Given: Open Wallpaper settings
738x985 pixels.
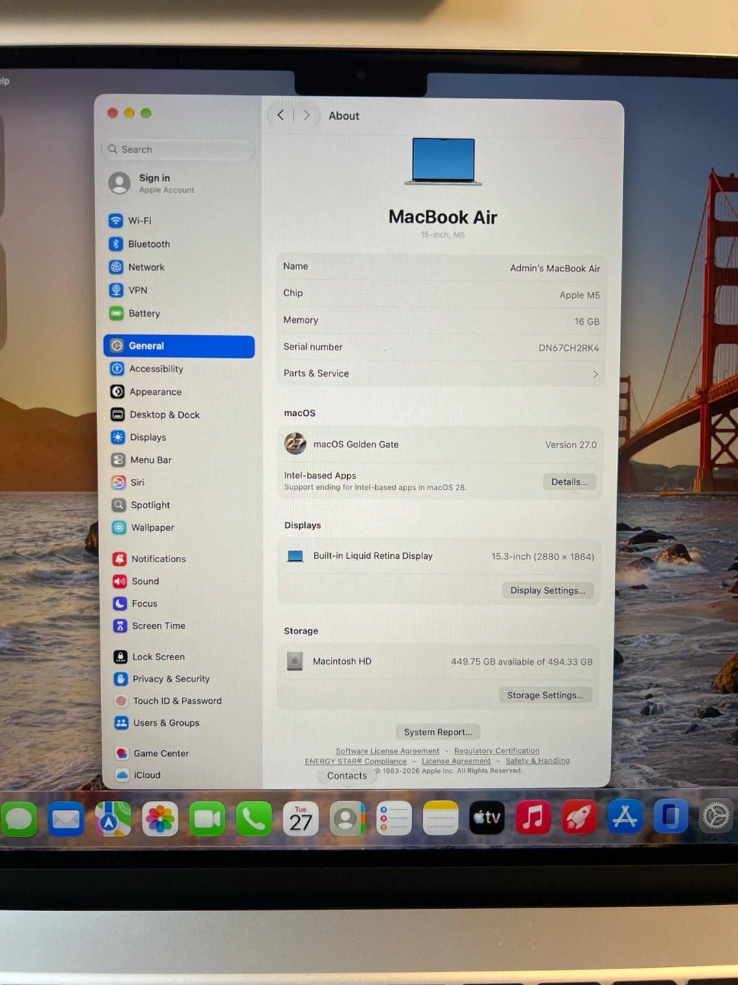Looking at the screenshot, I should coord(182,527).
